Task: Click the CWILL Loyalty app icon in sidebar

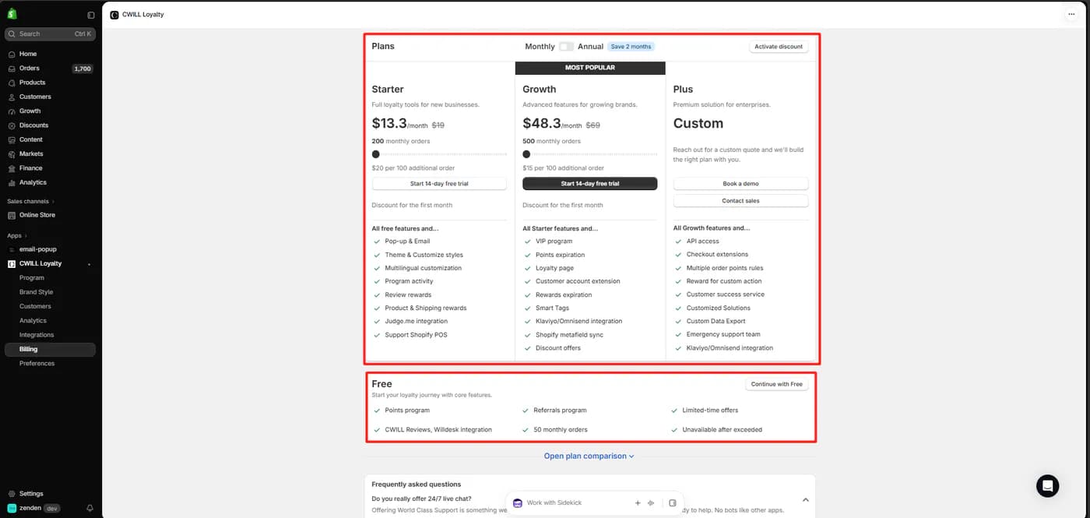Action: 12,264
